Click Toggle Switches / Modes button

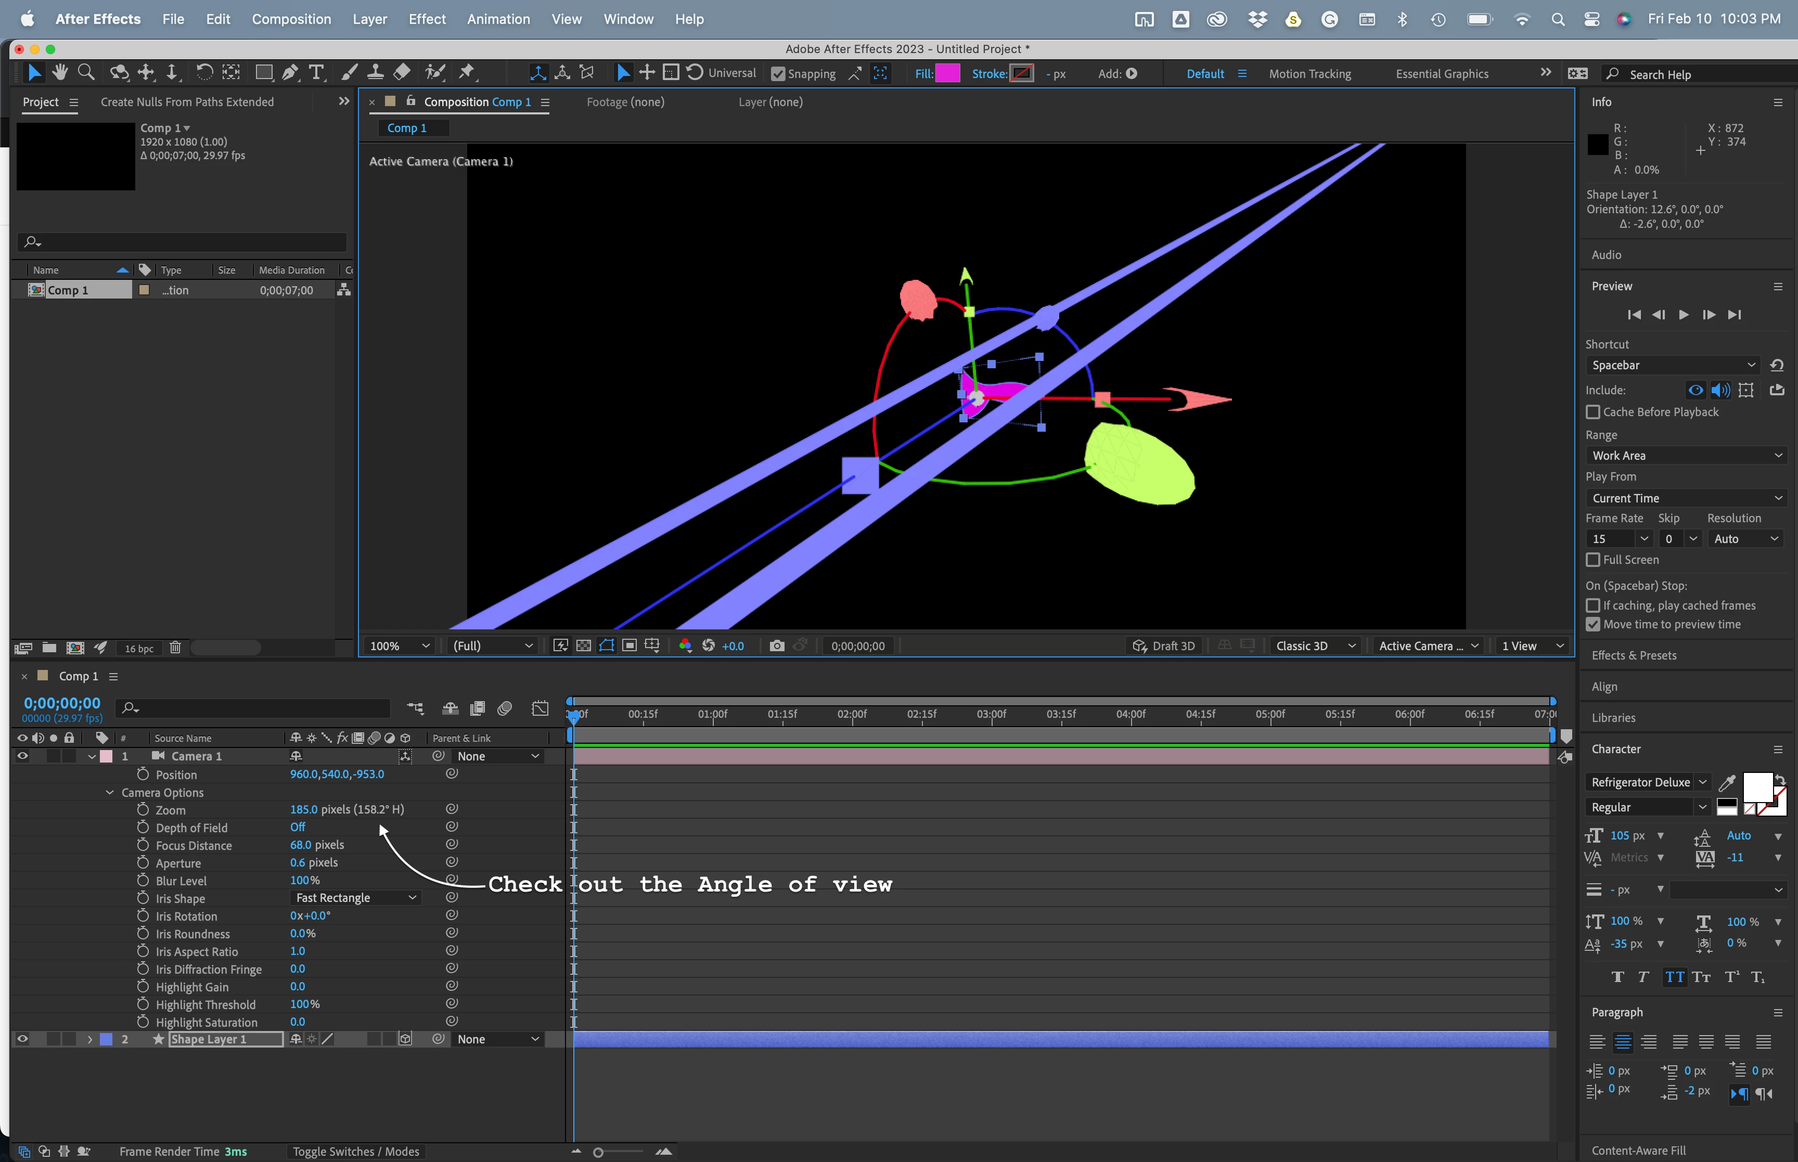355,1152
